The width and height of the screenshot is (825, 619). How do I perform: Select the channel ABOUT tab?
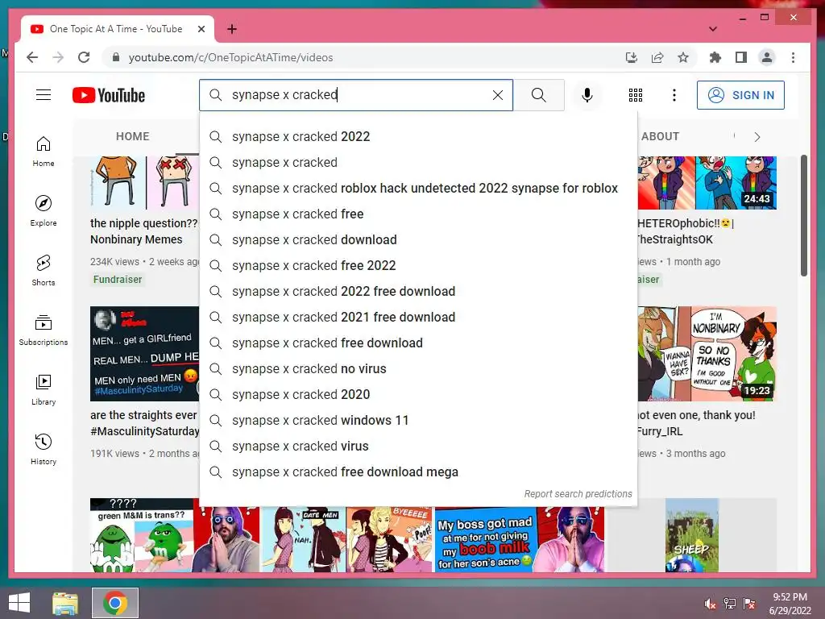(x=660, y=136)
